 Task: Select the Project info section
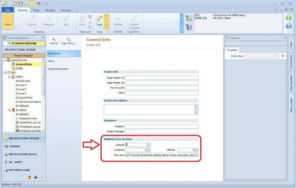coord(64,54)
